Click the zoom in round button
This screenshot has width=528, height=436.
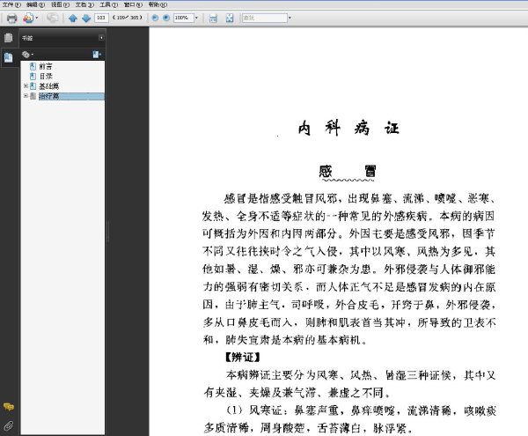tap(166, 18)
